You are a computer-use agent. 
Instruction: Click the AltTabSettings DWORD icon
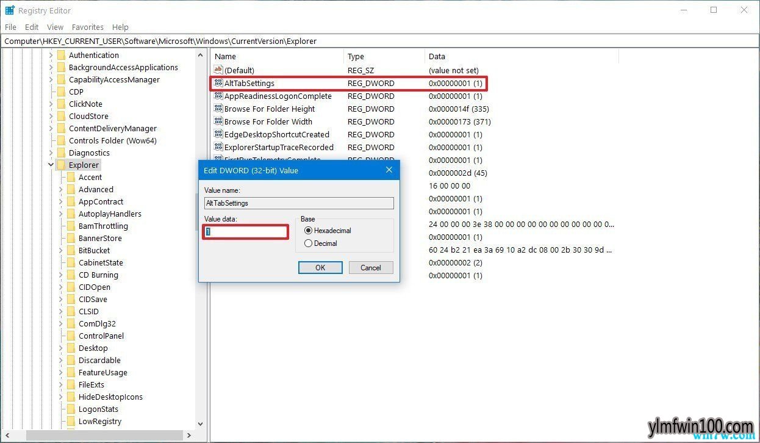[x=218, y=83]
